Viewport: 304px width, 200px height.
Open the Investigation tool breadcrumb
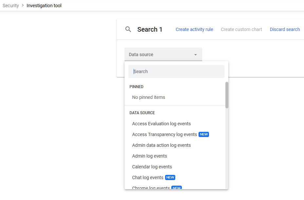[x=44, y=6]
